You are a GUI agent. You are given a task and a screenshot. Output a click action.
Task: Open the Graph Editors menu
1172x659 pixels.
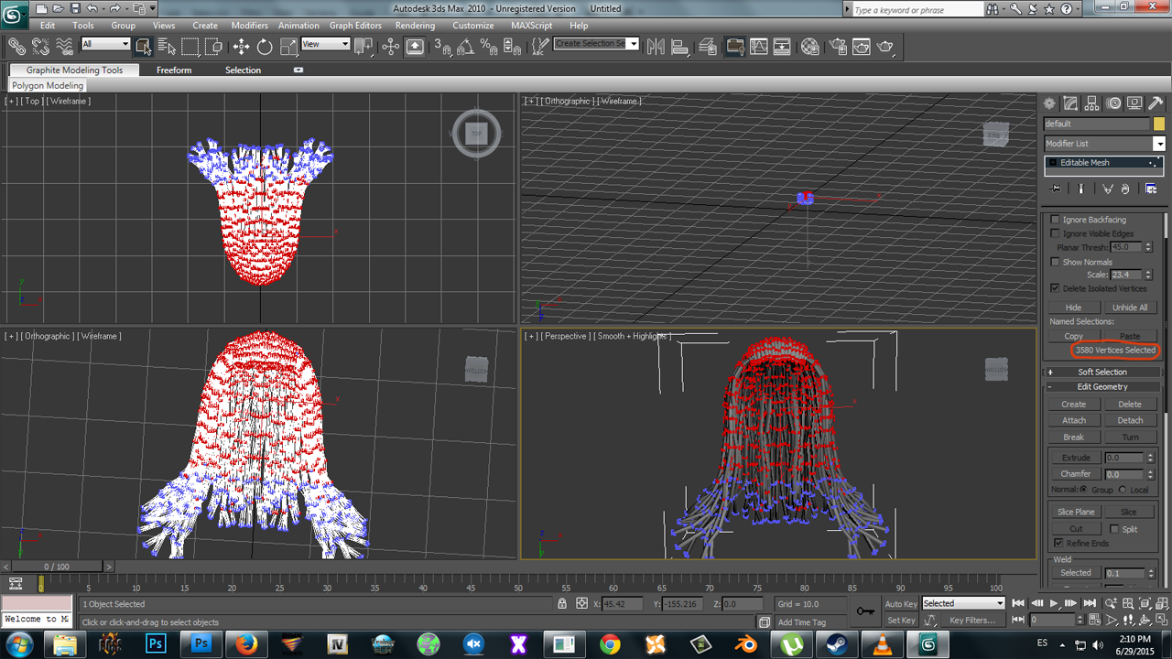(x=356, y=26)
